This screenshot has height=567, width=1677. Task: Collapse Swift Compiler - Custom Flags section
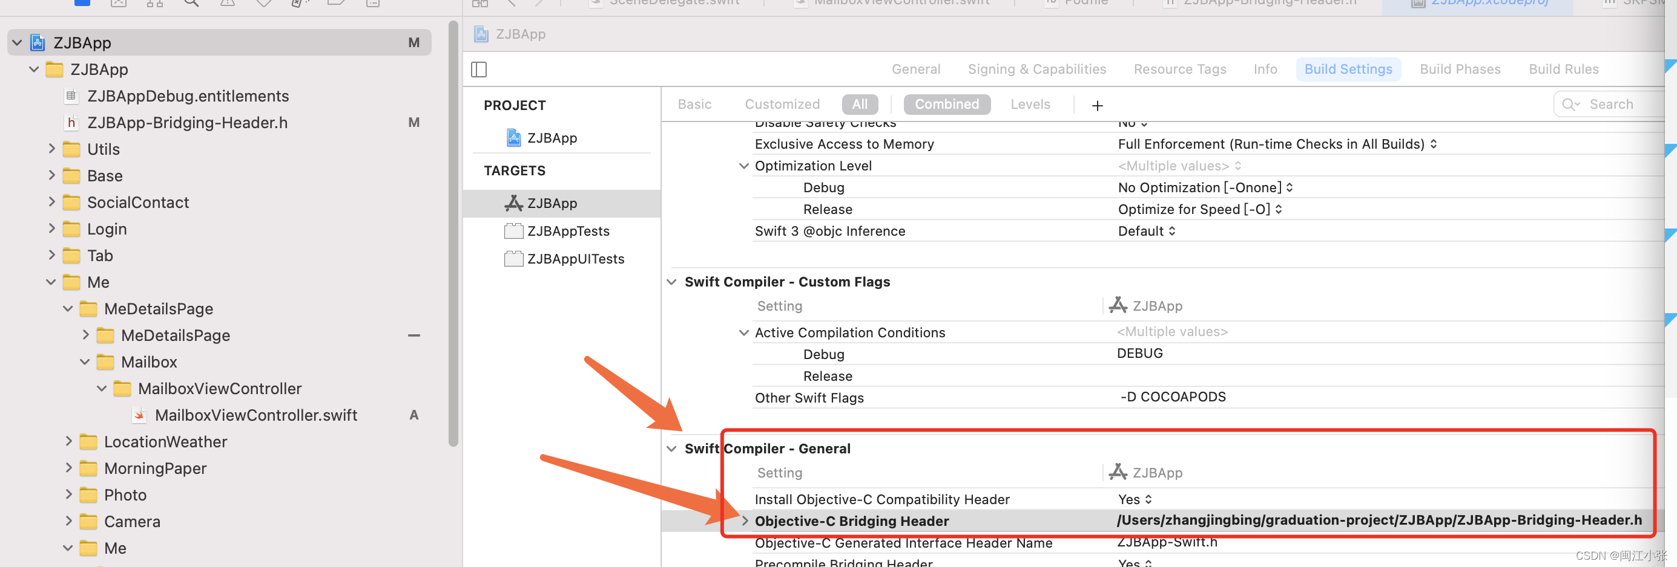[671, 282]
